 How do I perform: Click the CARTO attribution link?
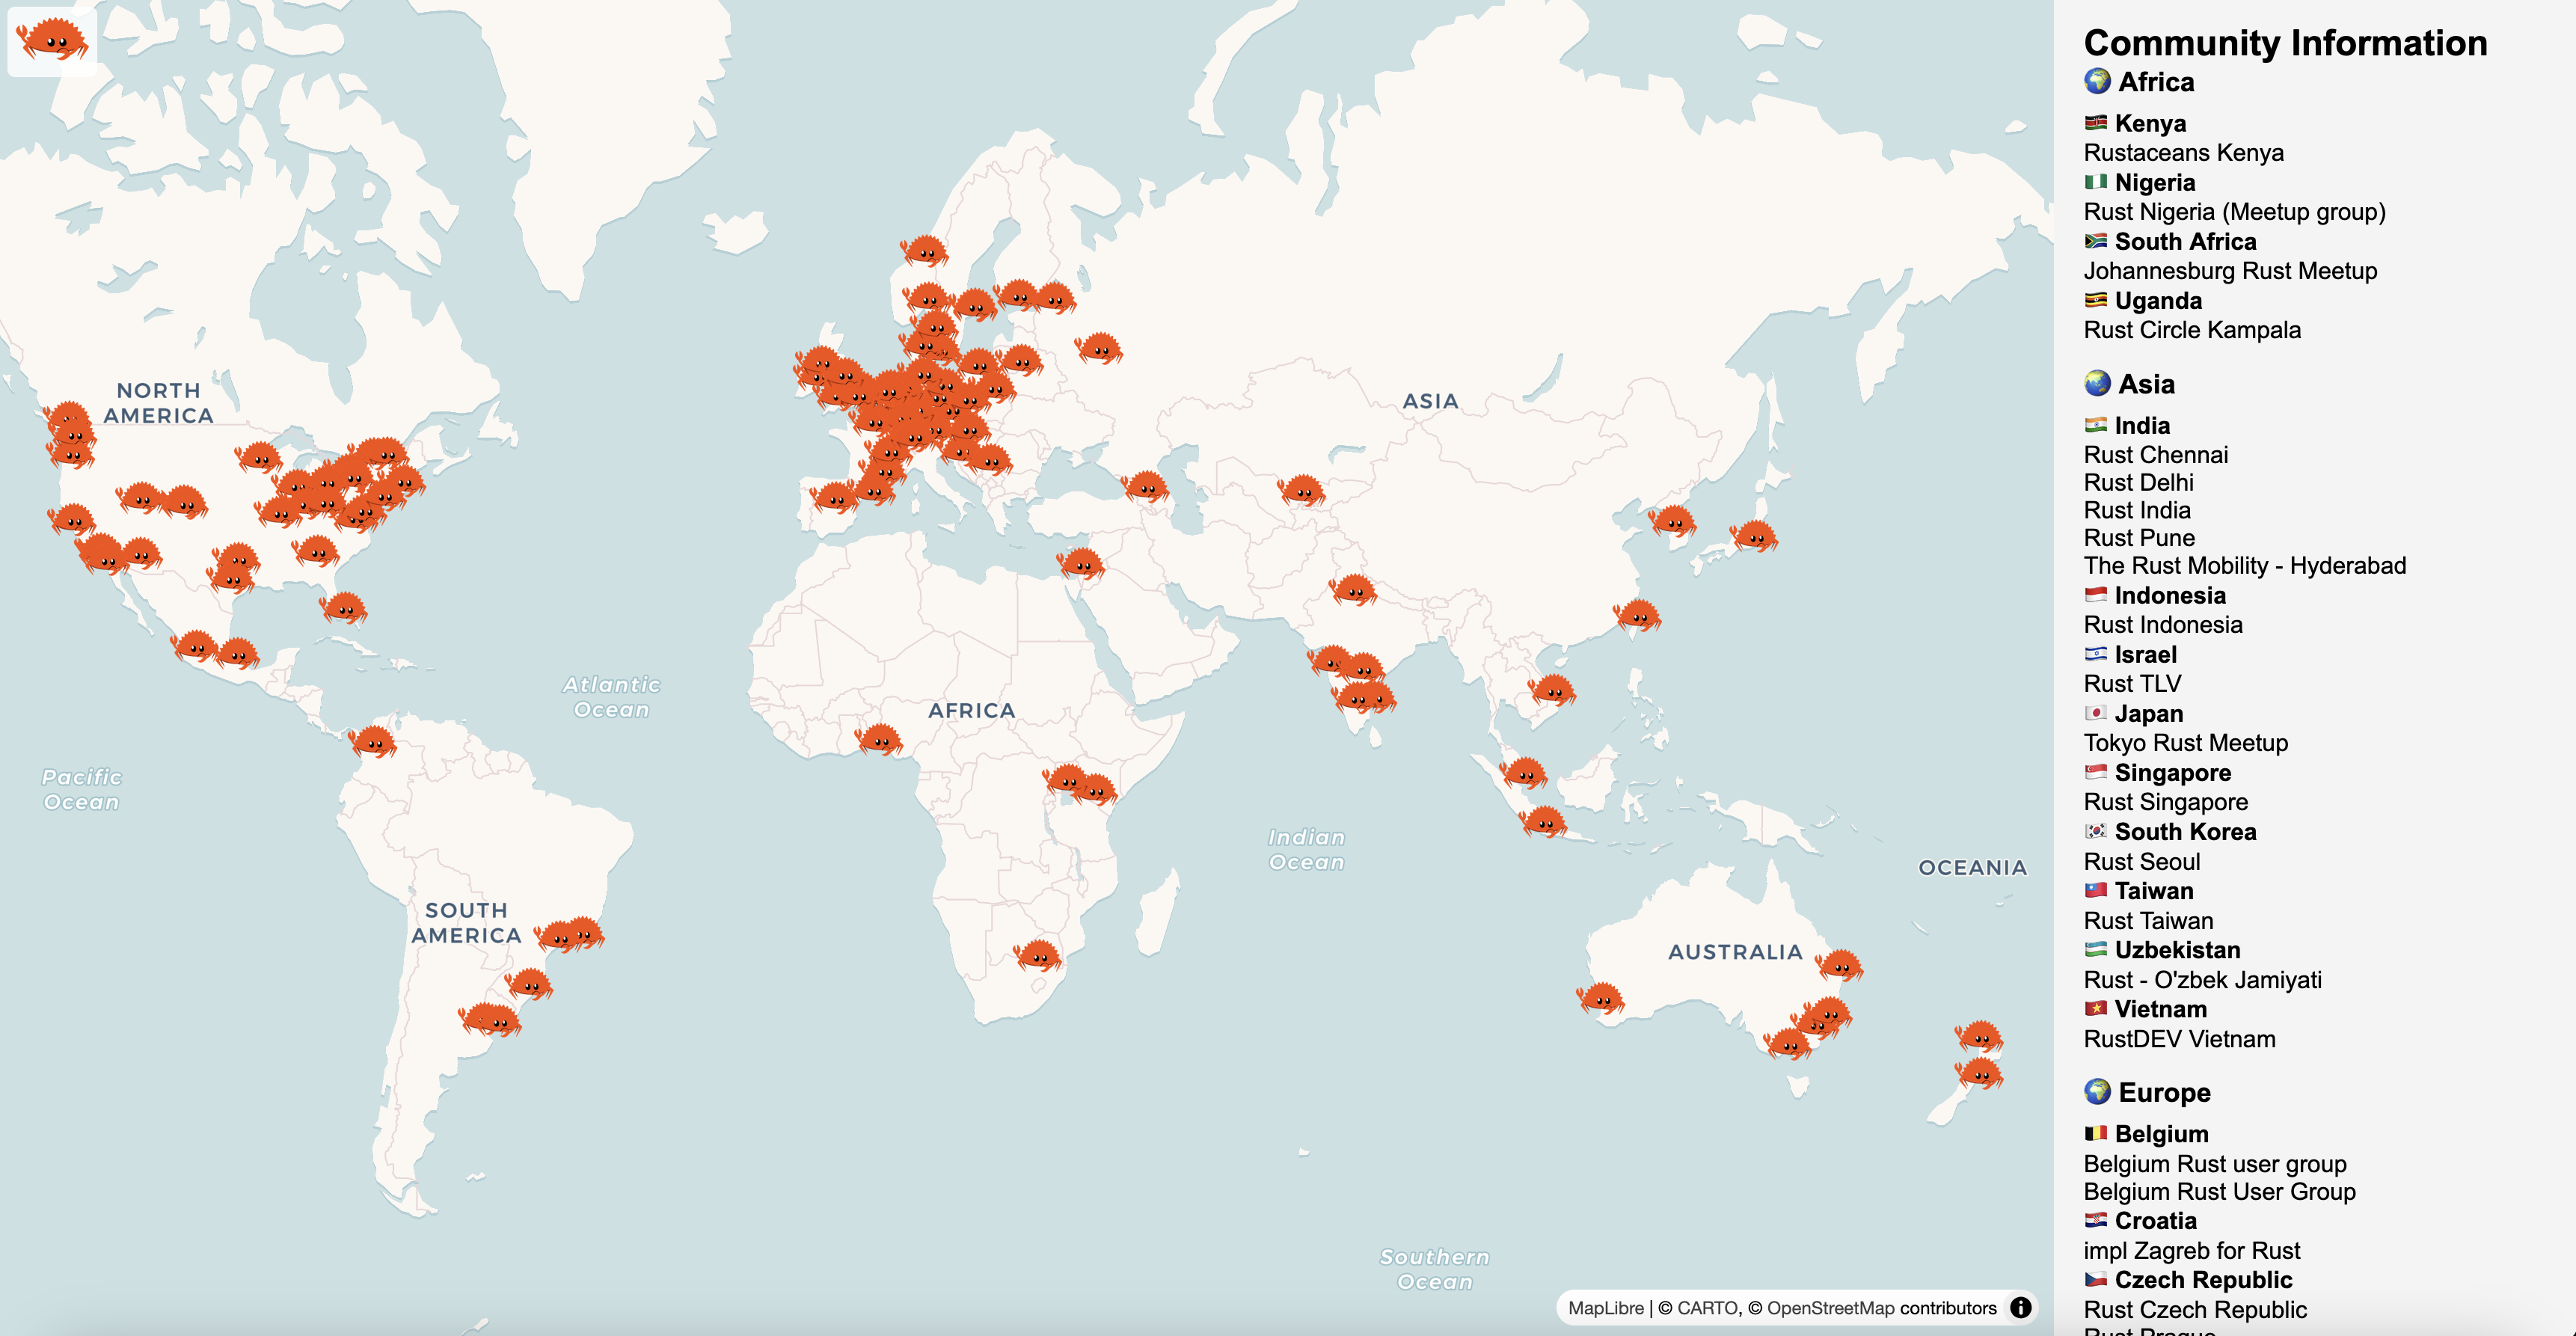1707,1308
